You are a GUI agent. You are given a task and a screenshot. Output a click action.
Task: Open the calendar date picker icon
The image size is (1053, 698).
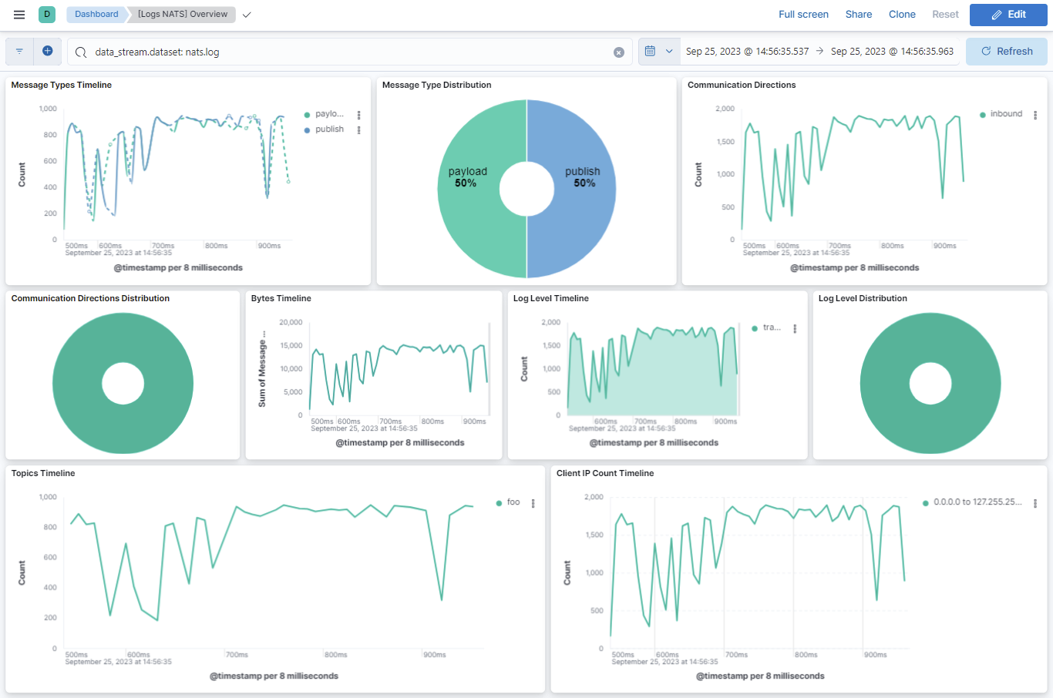click(651, 51)
